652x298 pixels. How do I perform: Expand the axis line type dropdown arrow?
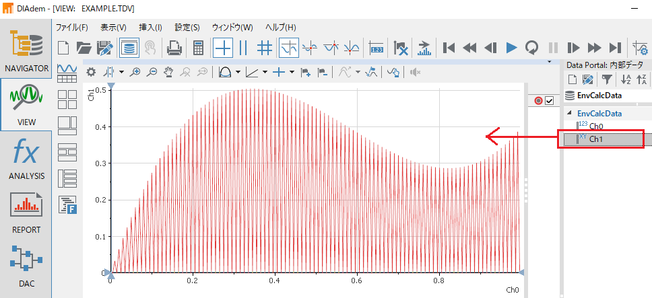click(265, 72)
